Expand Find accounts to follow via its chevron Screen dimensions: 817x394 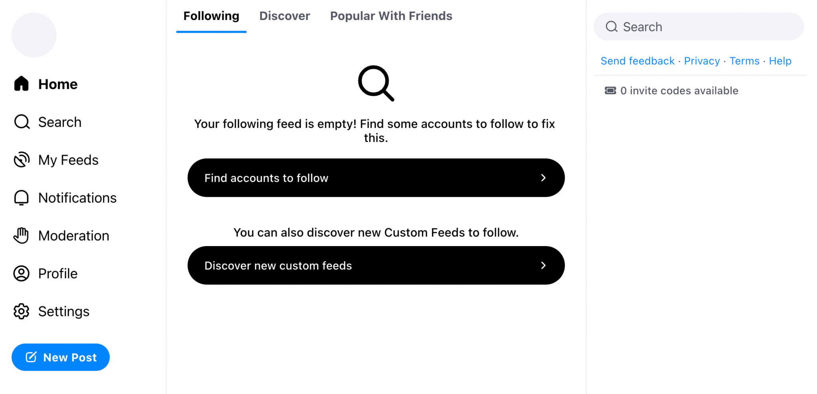tap(543, 178)
